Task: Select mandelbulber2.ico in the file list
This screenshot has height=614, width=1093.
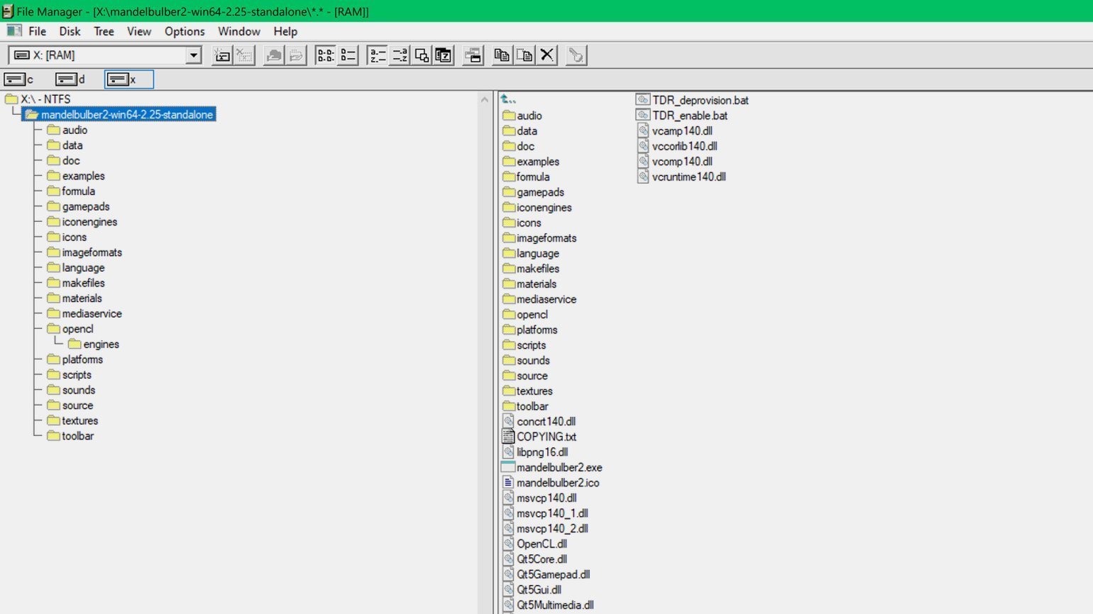Action: (x=551, y=483)
